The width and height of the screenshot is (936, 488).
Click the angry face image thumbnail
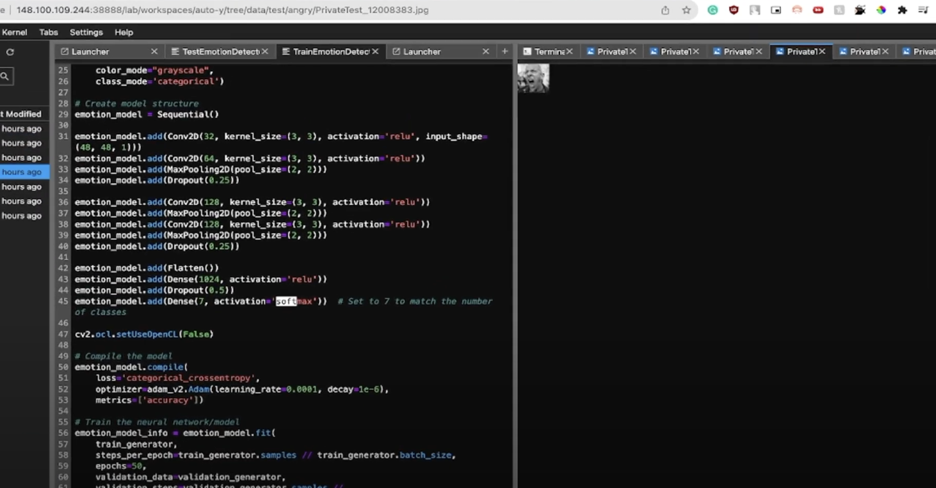pyautogui.click(x=533, y=78)
